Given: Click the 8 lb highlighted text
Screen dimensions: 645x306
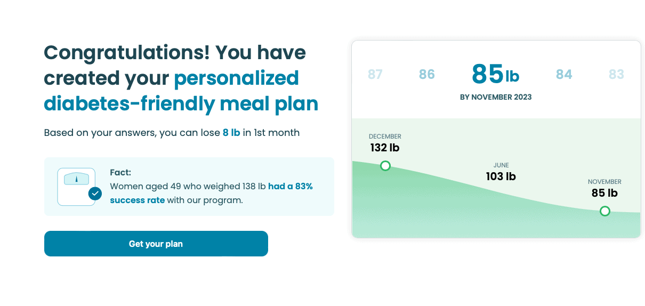Looking at the screenshot, I should (231, 133).
